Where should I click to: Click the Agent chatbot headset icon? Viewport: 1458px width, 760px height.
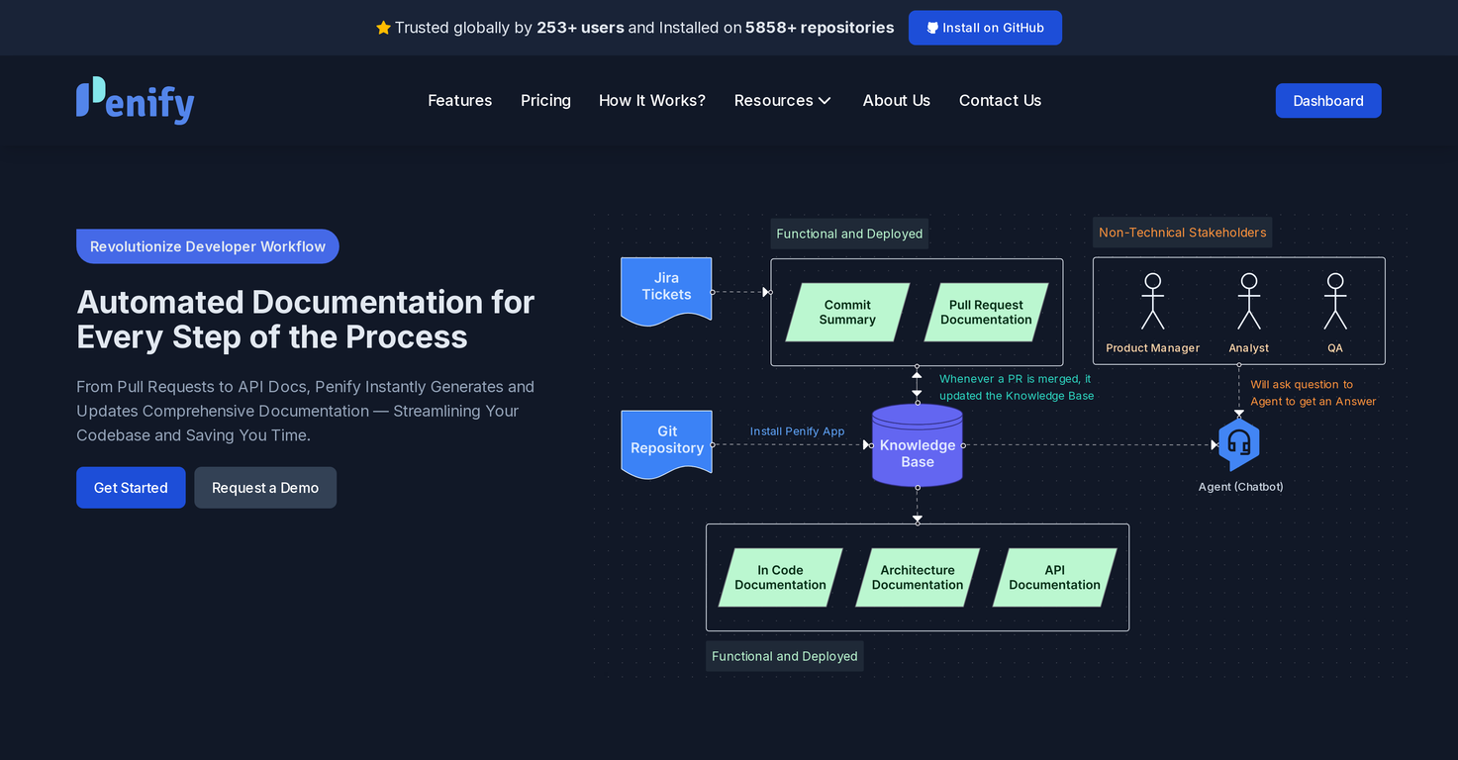pyautogui.click(x=1238, y=444)
